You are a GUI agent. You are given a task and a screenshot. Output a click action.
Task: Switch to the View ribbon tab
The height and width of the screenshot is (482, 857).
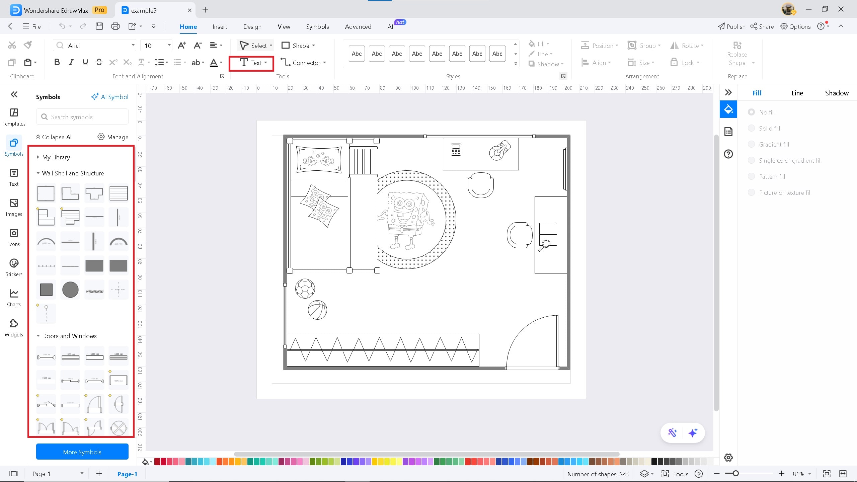pyautogui.click(x=284, y=26)
